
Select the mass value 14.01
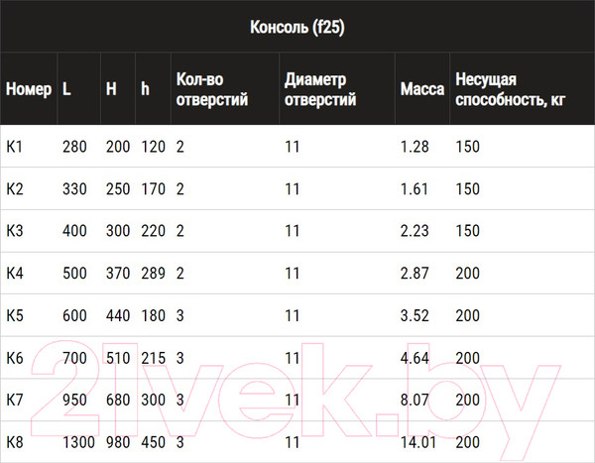pos(417,441)
